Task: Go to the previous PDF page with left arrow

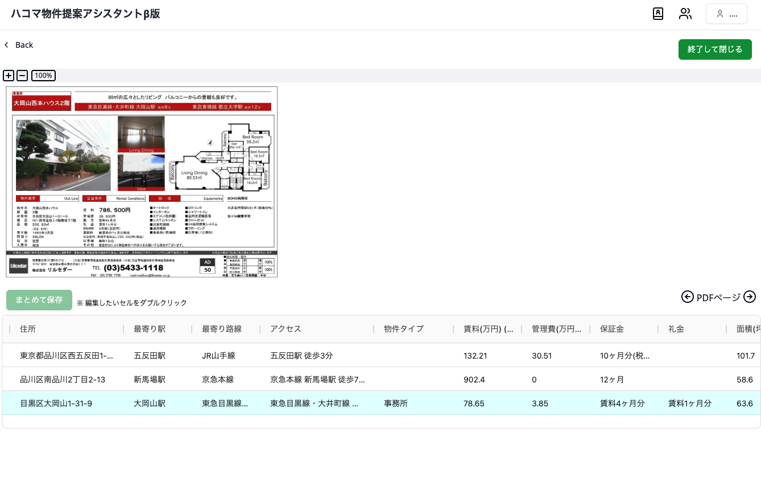Action: coord(688,297)
